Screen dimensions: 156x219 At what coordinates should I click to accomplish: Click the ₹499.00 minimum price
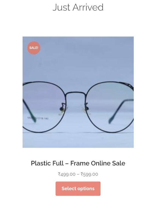(67, 174)
